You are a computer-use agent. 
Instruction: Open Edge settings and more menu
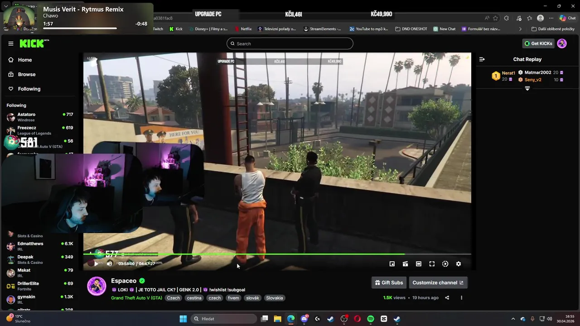click(x=551, y=18)
